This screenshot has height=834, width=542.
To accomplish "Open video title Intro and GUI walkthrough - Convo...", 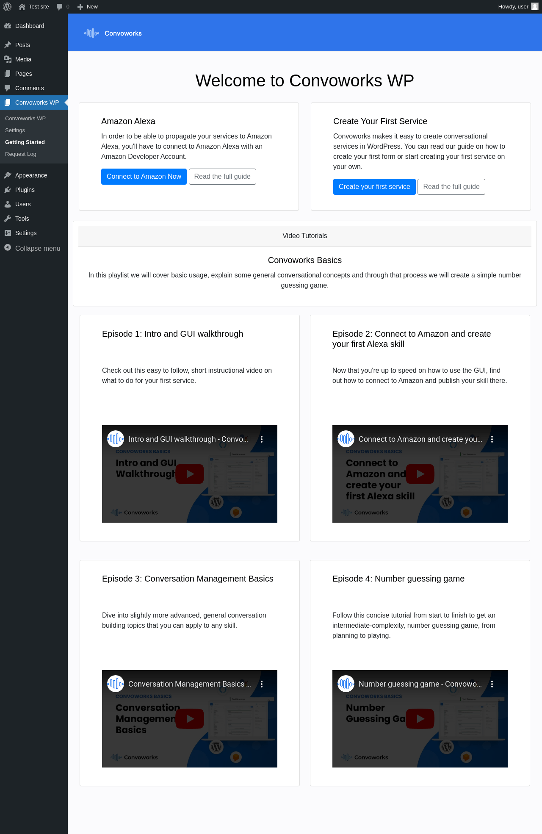I will coord(188,439).
